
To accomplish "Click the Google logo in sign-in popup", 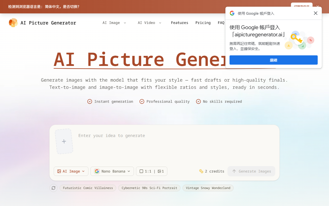I will (232, 13).
